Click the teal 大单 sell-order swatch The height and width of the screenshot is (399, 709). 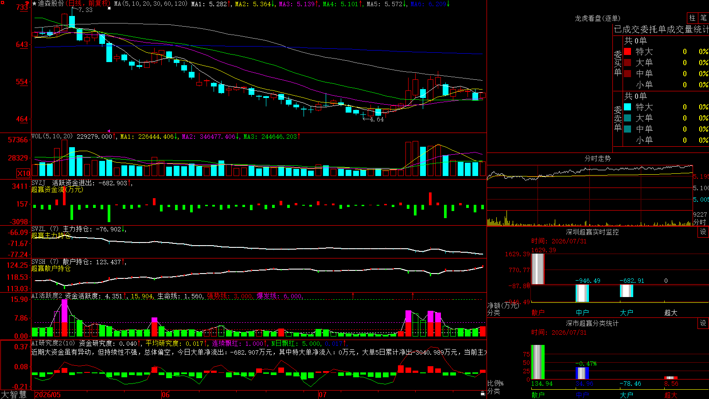pyautogui.click(x=627, y=118)
